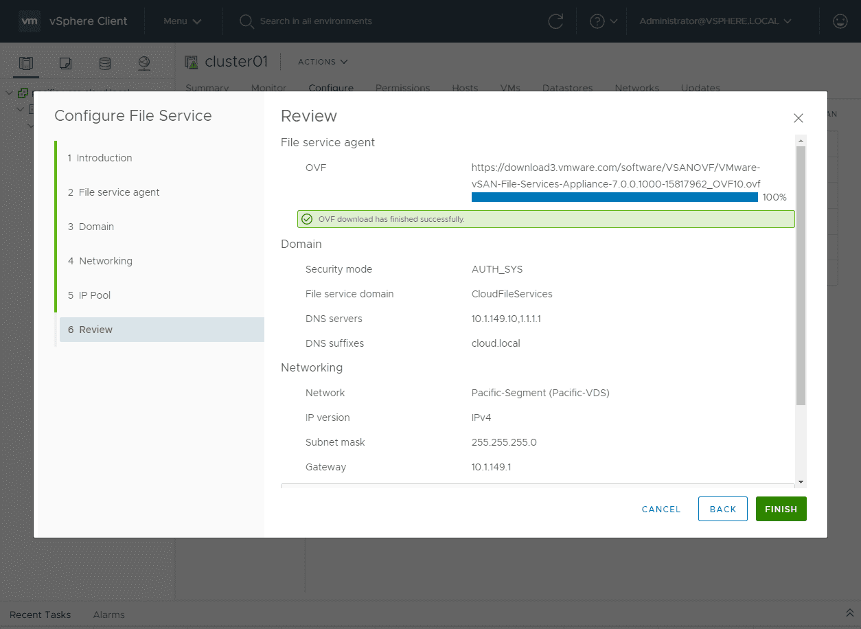Open the Hosts and Clusters inventory view
This screenshot has height=629, width=861.
click(25, 63)
